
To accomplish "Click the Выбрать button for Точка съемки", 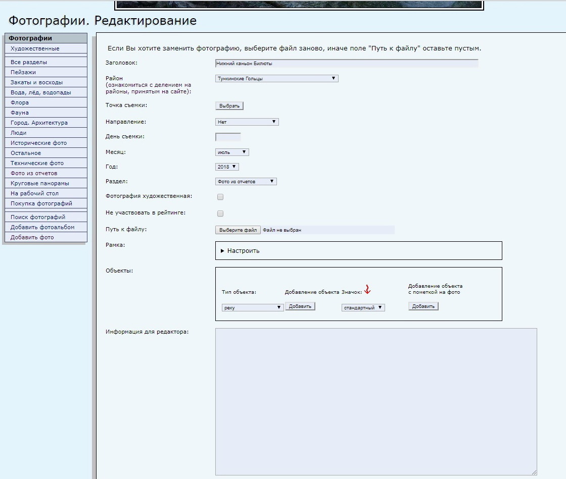I will coord(229,105).
